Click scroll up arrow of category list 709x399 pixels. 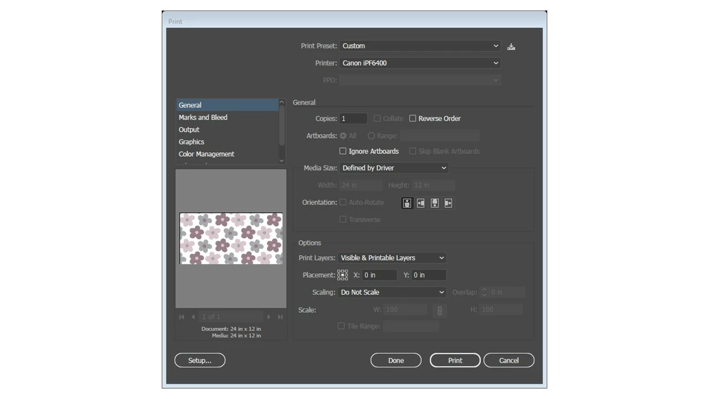(x=282, y=103)
